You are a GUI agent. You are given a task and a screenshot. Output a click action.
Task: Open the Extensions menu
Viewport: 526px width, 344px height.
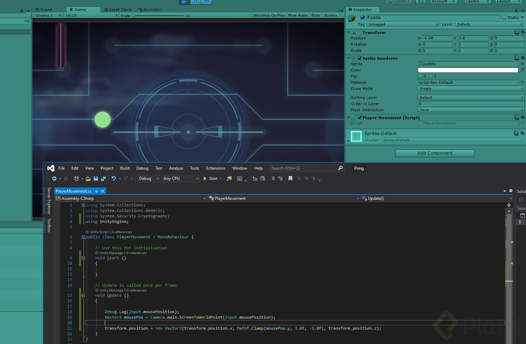point(216,168)
